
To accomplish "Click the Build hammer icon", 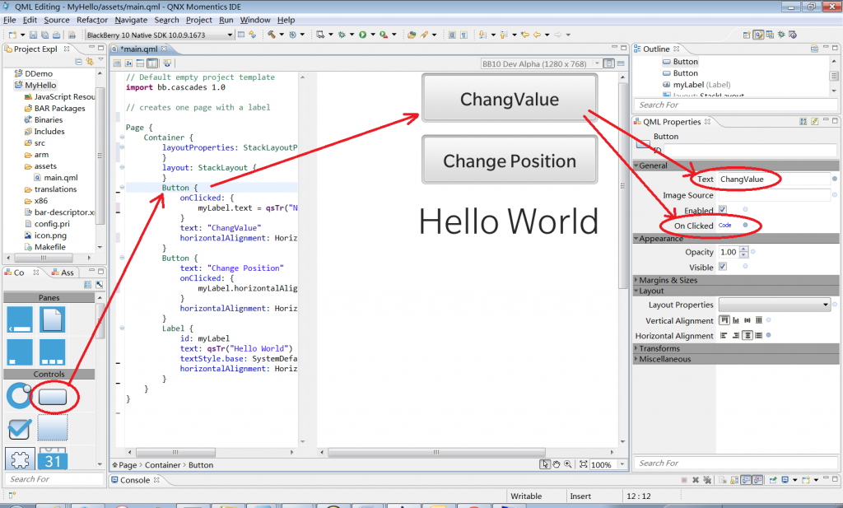I will [272, 35].
